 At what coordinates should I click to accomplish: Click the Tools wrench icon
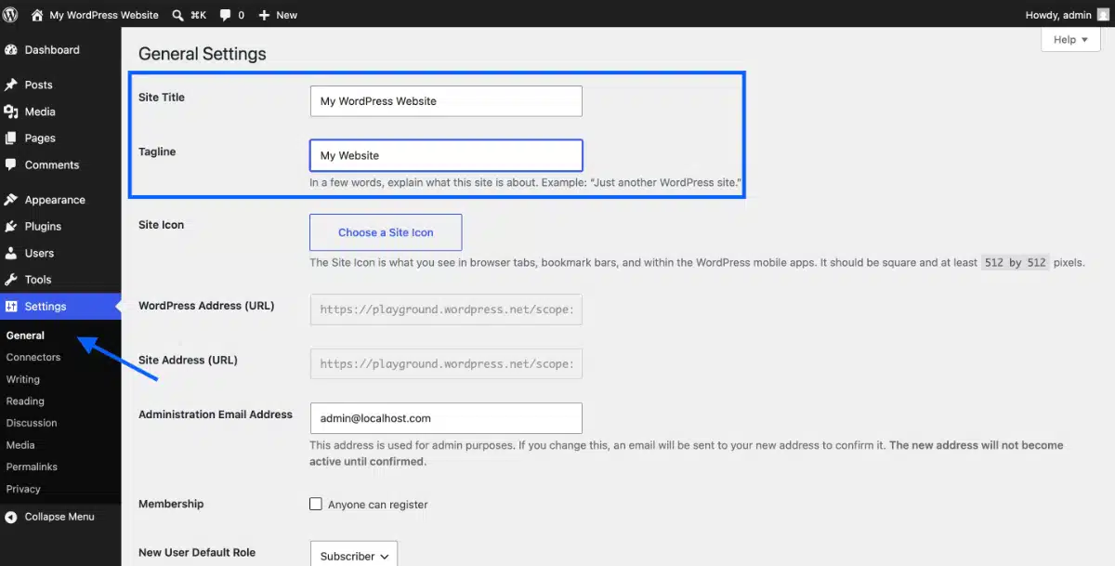pyautogui.click(x=11, y=280)
